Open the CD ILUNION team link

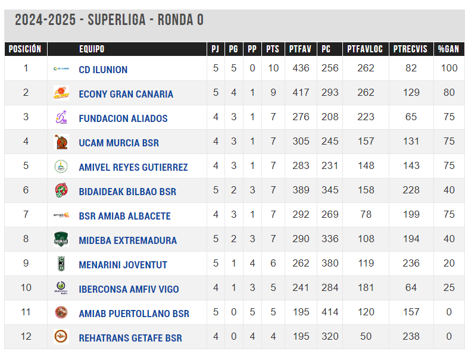[x=103, y=70]
